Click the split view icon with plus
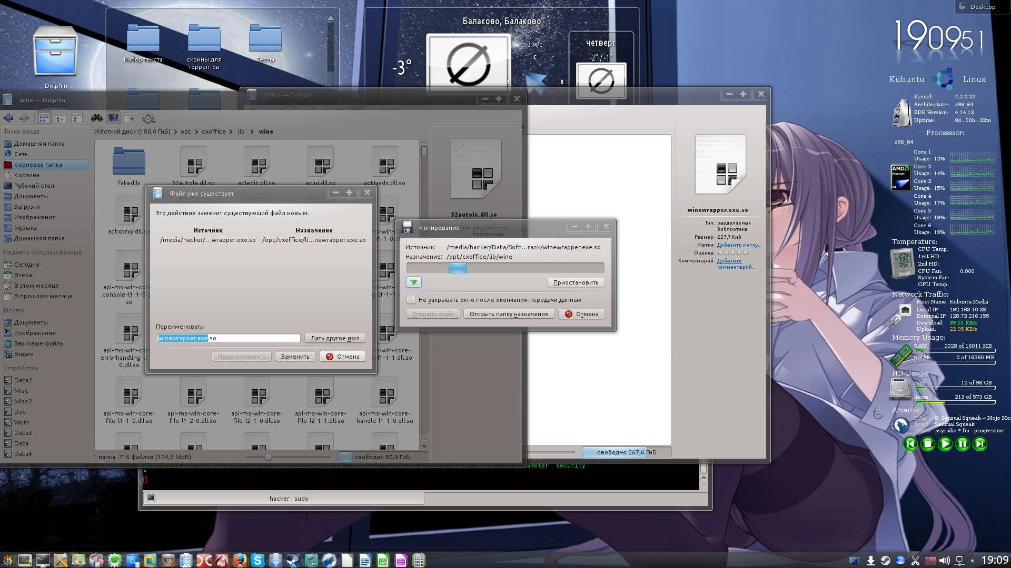 130,118
